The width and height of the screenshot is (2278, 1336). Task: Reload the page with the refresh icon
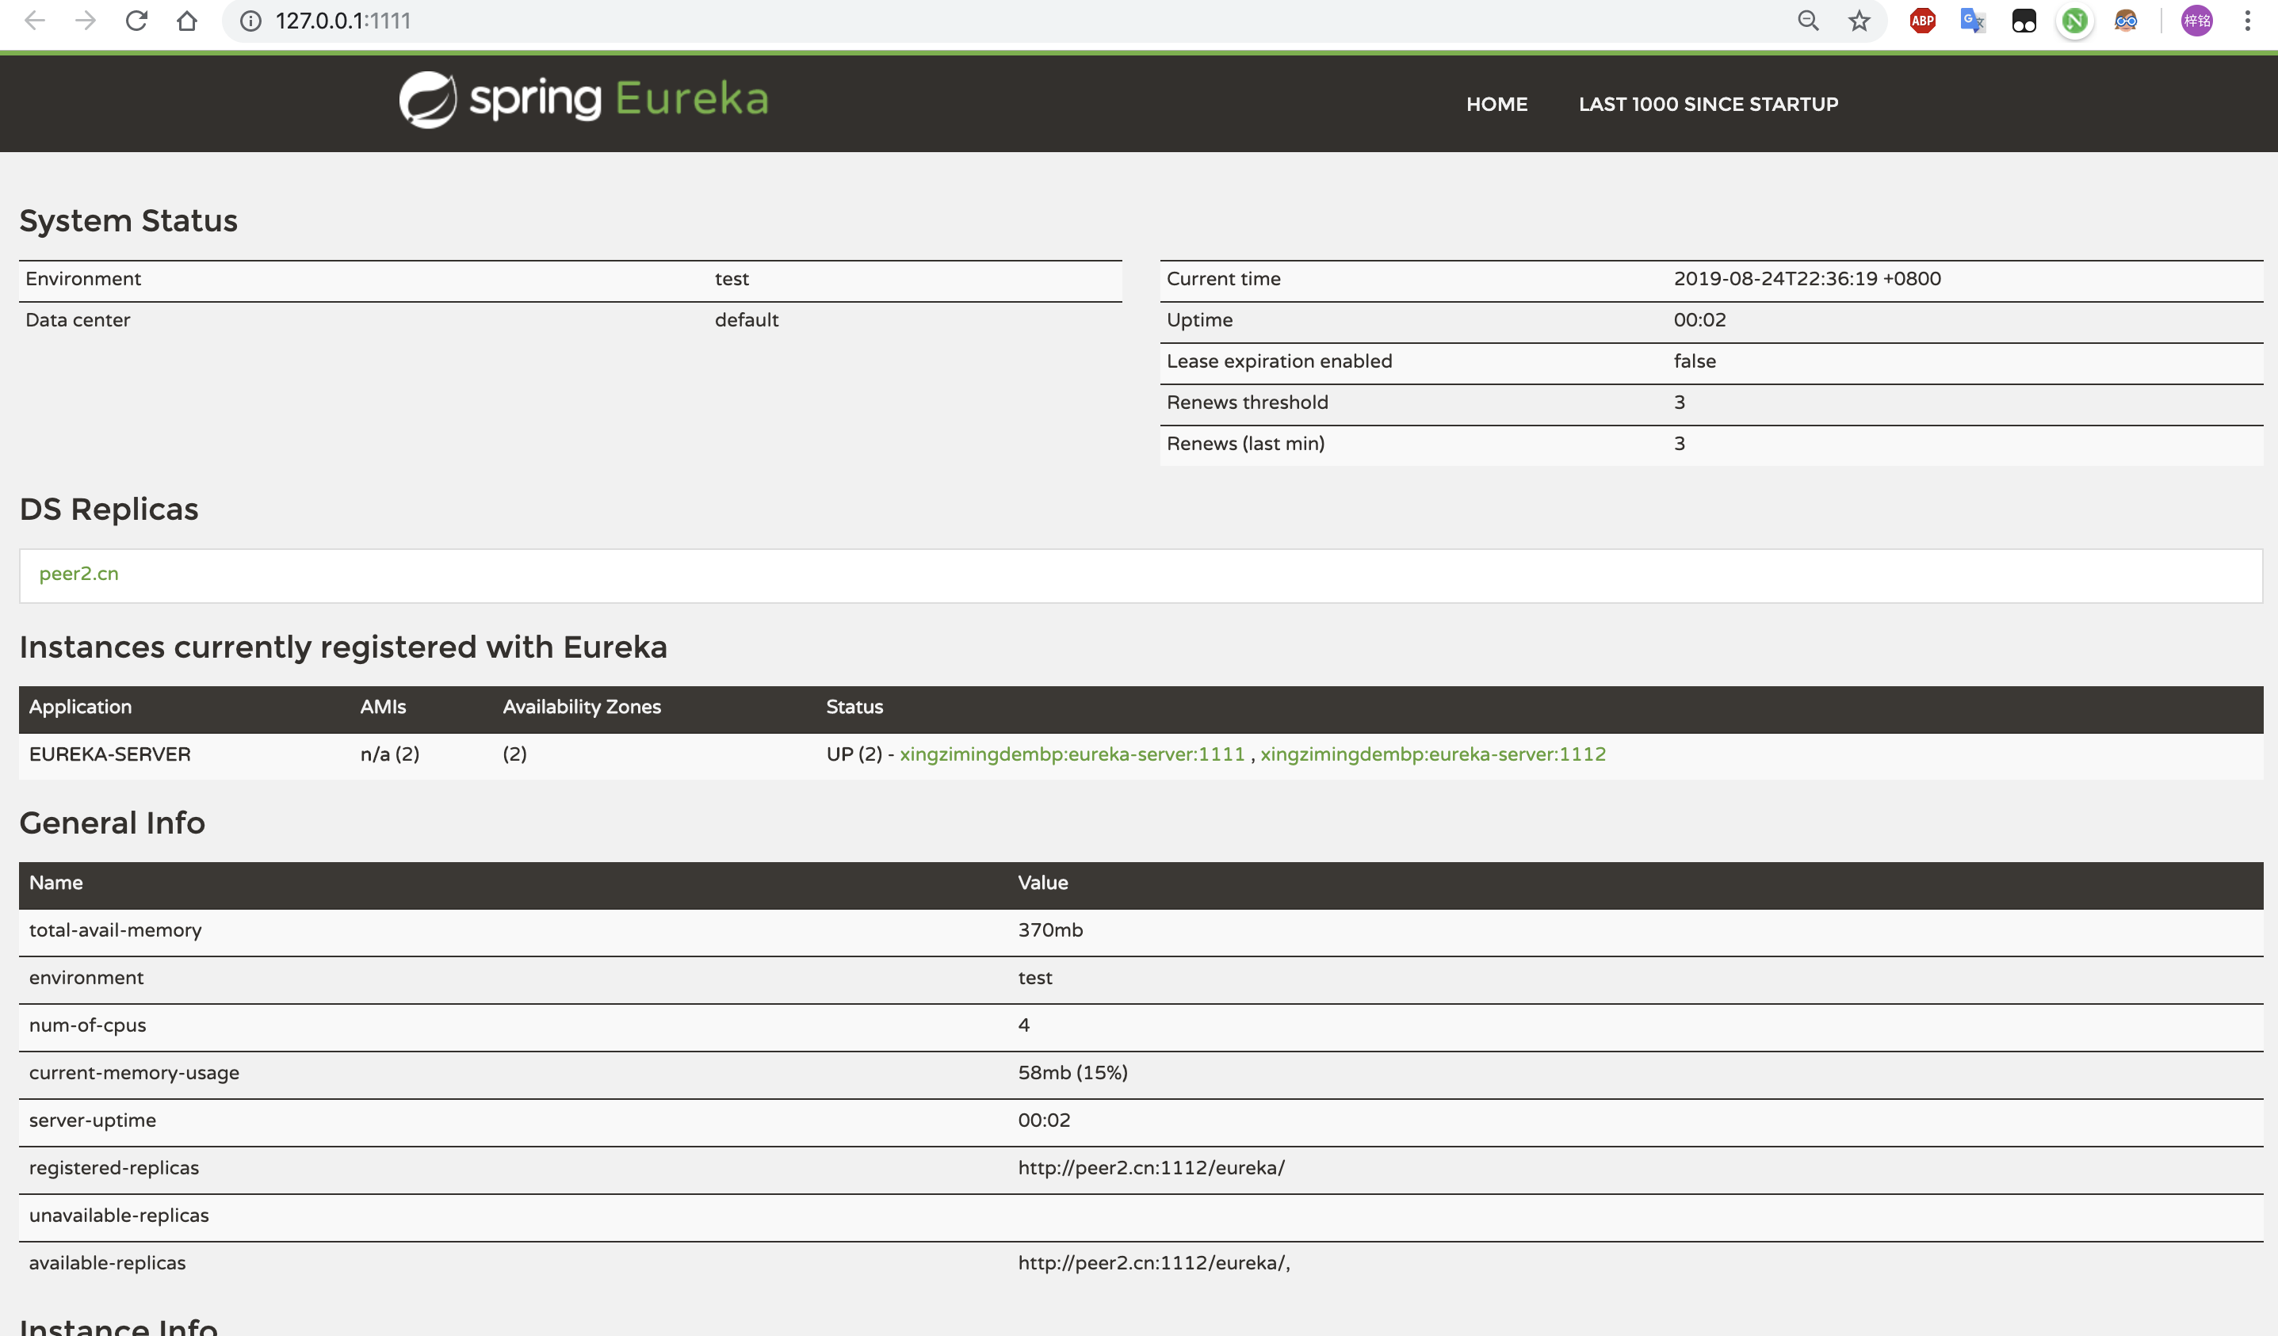tap(136, 21)
